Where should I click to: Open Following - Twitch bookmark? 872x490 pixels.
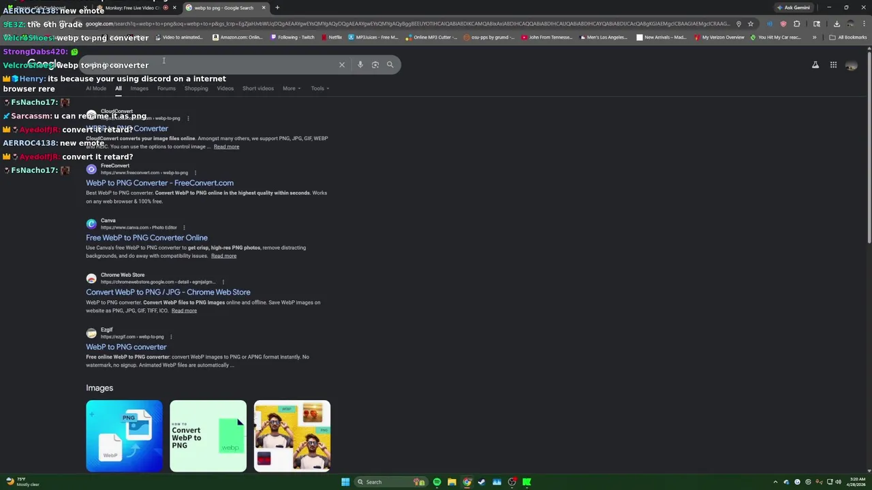(293, 37)
